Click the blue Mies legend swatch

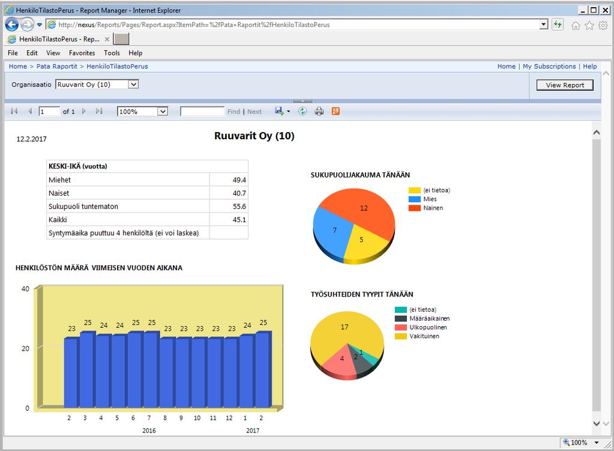click(x=414, y=199)
